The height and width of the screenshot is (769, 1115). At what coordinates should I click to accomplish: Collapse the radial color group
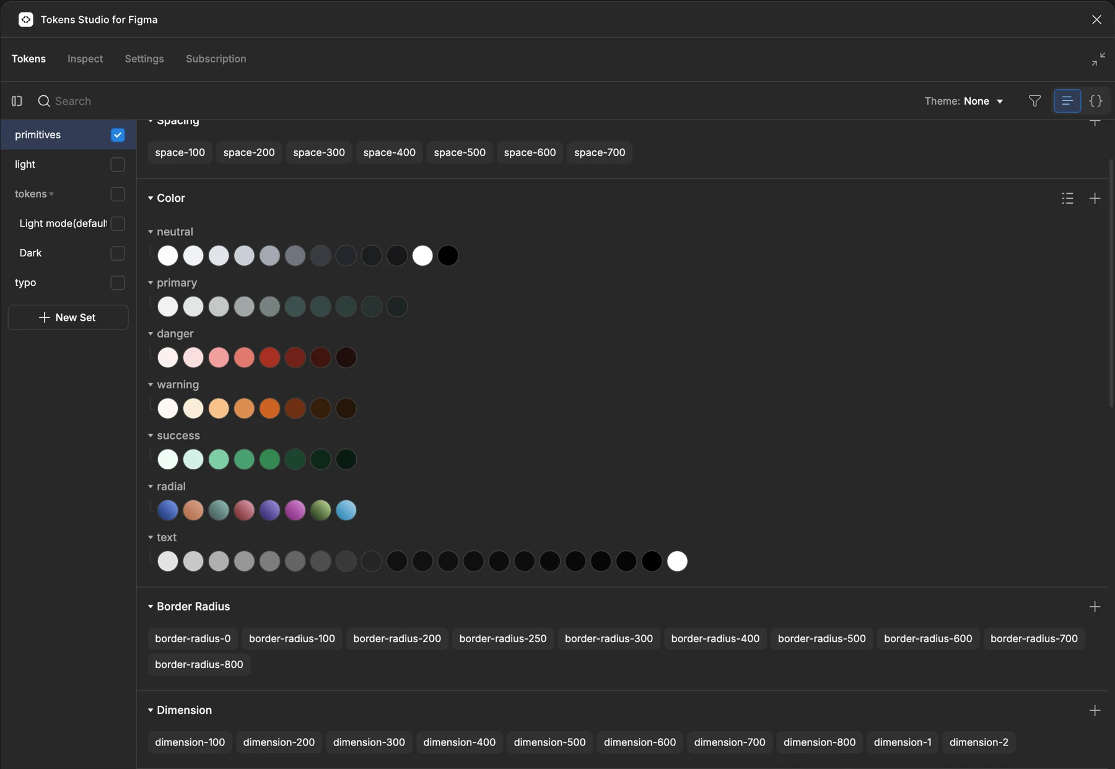pos(150,487)
